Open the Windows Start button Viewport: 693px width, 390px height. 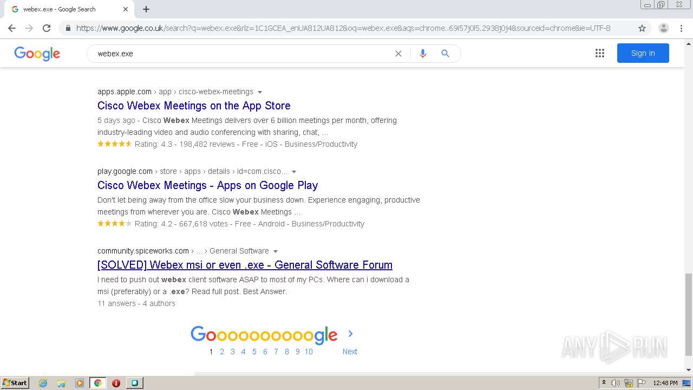[x=15, y=382]
